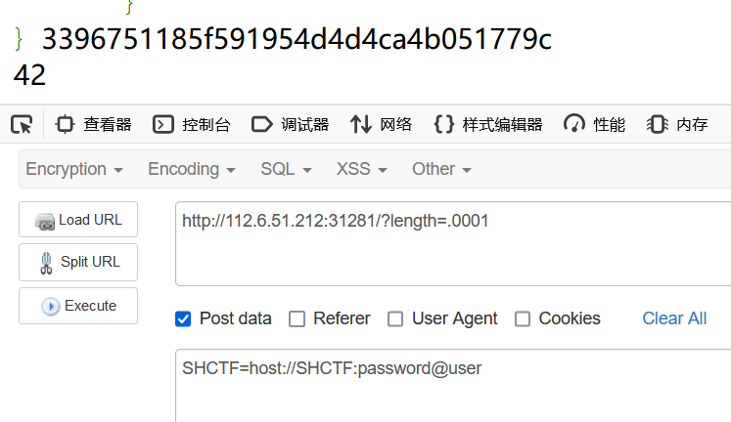Click the Split URL scissors button
The width and height of the screenshot is (731, 422).
click(x=78, y=262)
